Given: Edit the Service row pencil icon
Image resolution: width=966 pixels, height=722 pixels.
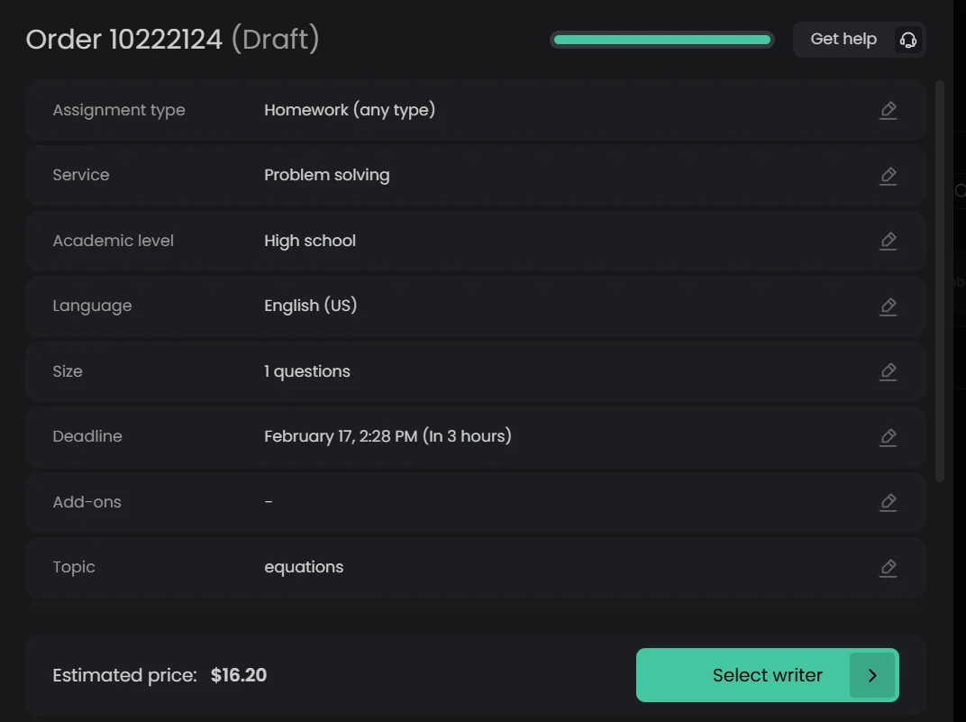Looking at the screenshot, I should tap(888, 176).
